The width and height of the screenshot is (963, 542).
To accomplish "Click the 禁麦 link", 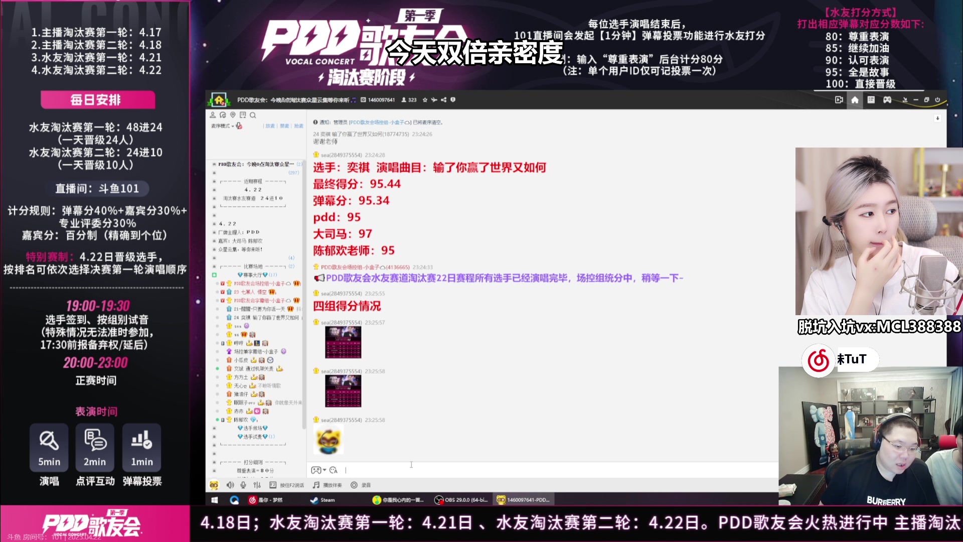I will tap(284, 126).
